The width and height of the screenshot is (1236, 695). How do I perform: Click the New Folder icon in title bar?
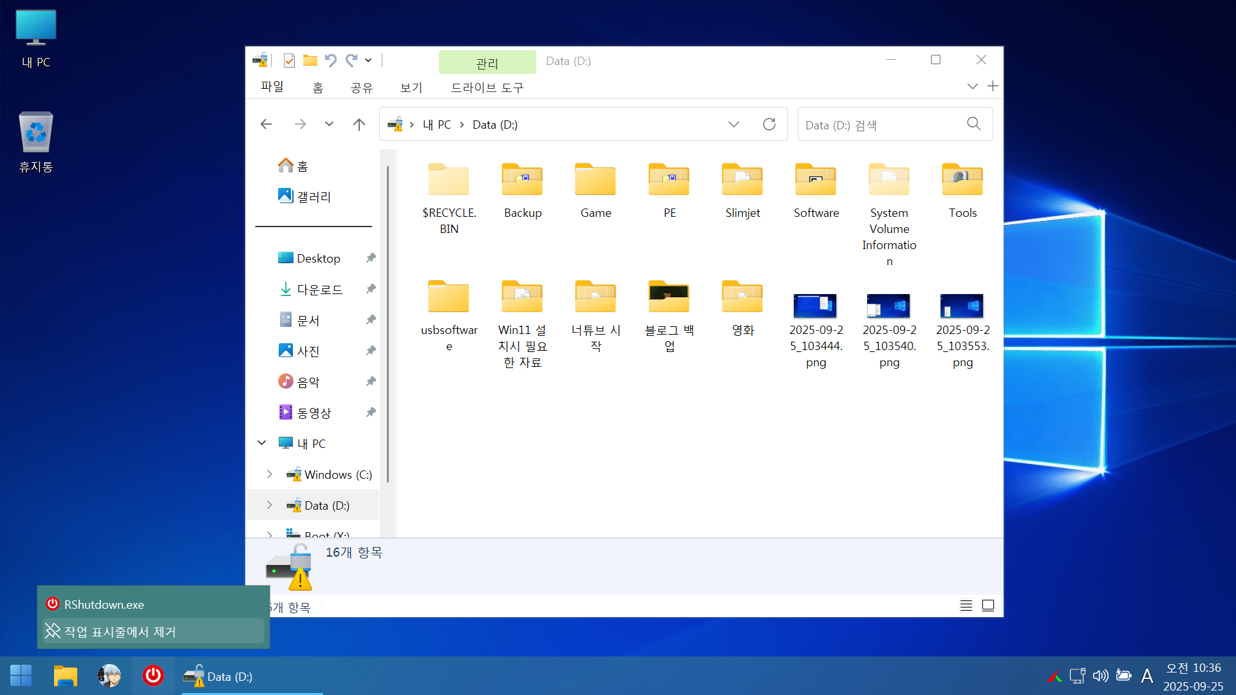pos(310,60)
